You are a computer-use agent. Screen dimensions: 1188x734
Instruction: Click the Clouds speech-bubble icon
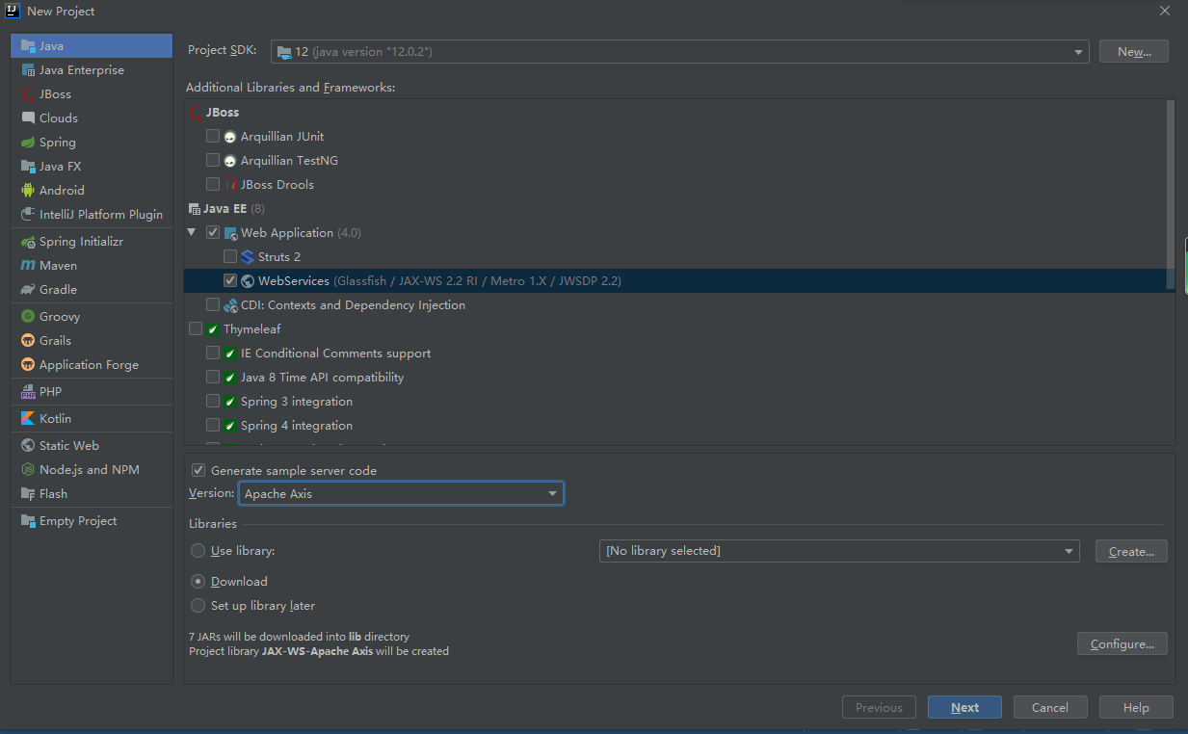pyautogui.click(x=28, y=118)
